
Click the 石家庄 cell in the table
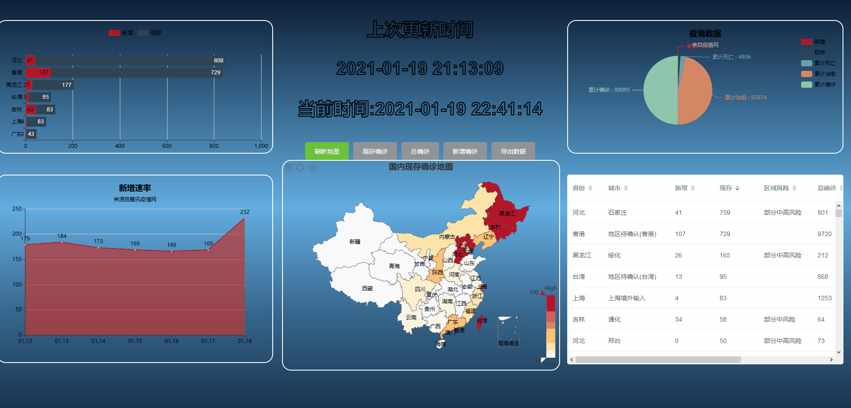coord(618,212)
